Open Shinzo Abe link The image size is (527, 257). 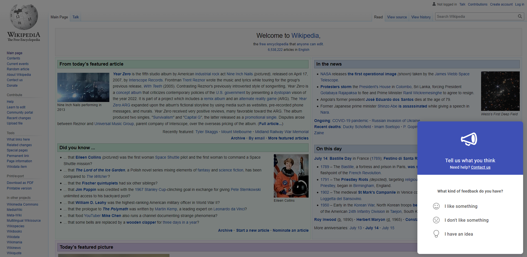pyautogui.click(x=387, y=106)
